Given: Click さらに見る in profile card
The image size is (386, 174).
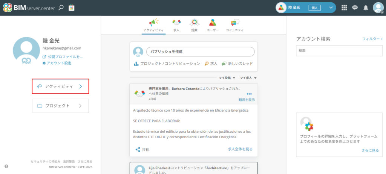Looking at the screenshot, I should coord(370,150).
